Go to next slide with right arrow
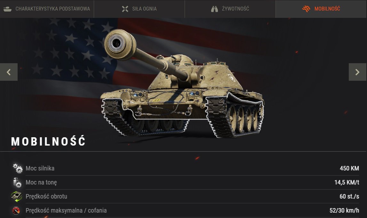 [357, 72]
